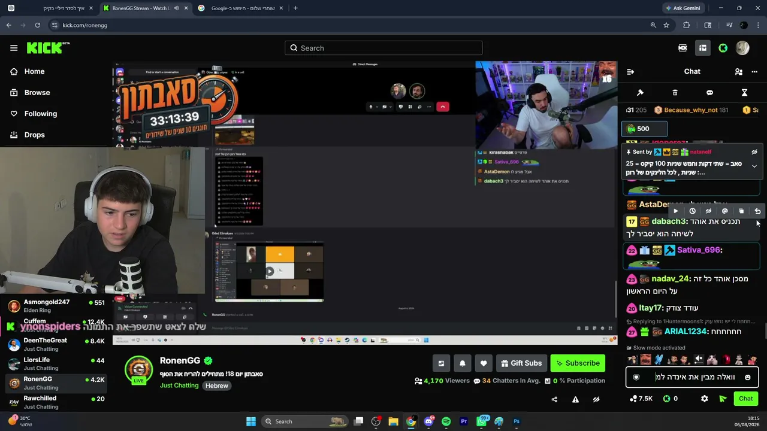Click the RonenGG channel avatar with LIVE badge
Screen dimensions: 767x431
[x=138, y=369]
